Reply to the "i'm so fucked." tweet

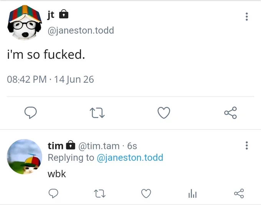pyautogui.click(x=31, y=112)
